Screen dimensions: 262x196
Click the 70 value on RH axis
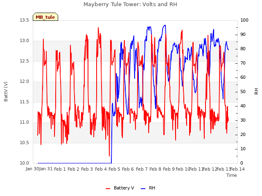point(243,63)
